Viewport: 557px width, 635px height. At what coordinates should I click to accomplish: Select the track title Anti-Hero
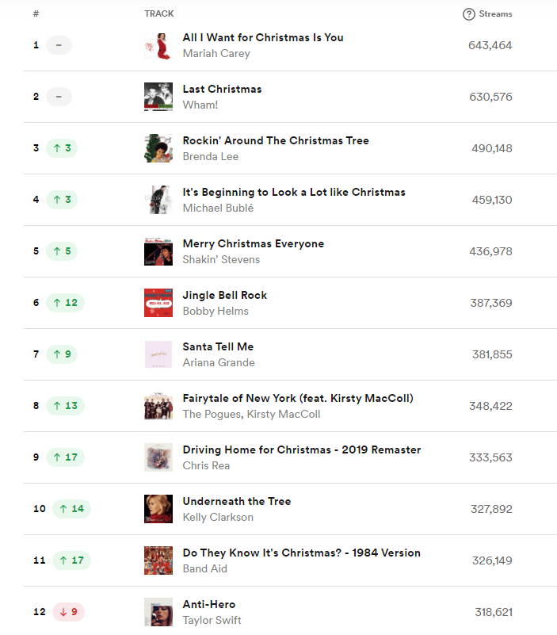tap(208, 603)
